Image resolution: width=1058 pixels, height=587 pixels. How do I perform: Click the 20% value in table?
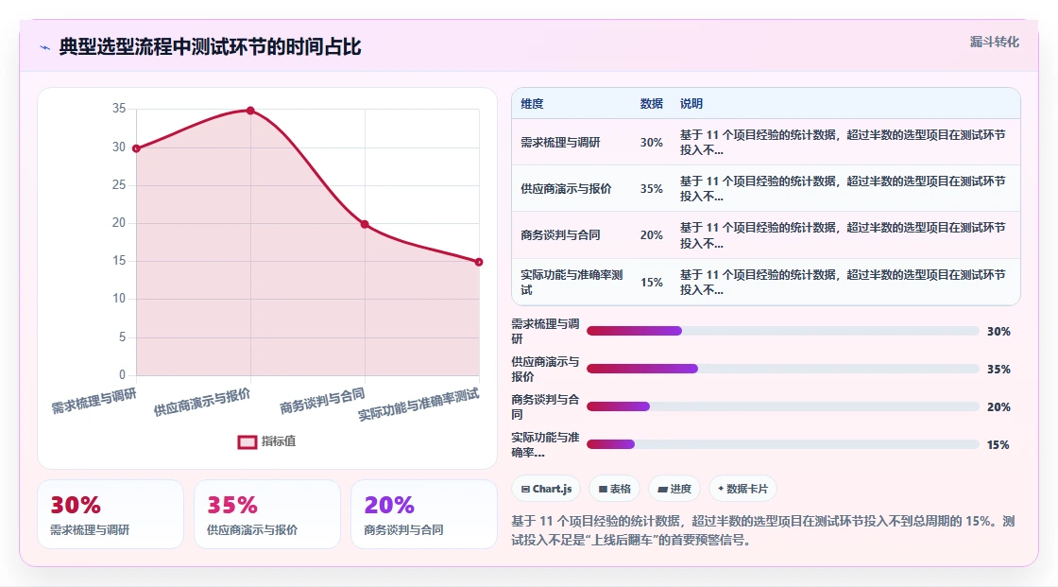(x=651, y=235)
